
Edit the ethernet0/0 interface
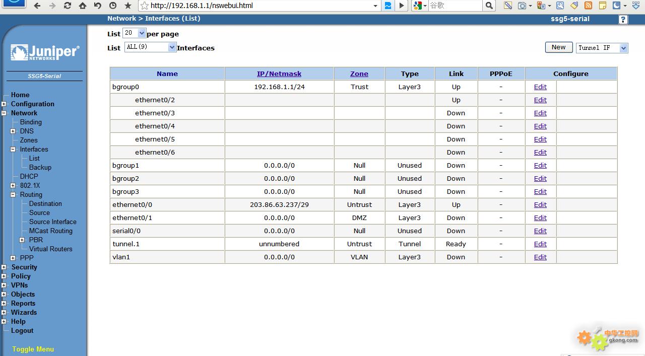click(540, 204)
